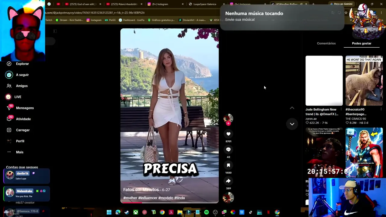The height and width of the screenshot is (217, 386).
Task: Open Microsoft Edge from the taskbar
Action: [118, 212]
